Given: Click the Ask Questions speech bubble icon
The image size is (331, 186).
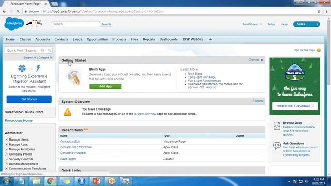Looking at the screenshot, I should click(277, 146).
